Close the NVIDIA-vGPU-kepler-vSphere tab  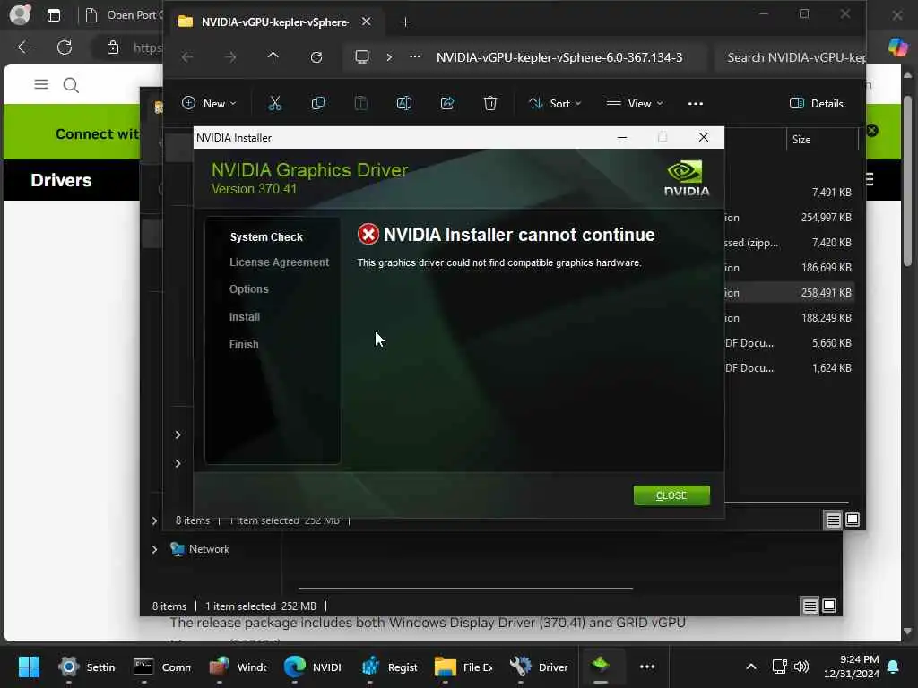[366, 21]
